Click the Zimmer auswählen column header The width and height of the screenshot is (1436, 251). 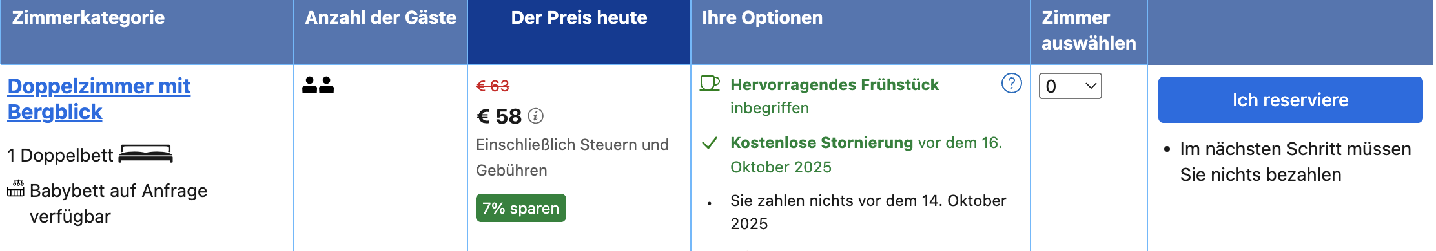(x=1089, y=30)
